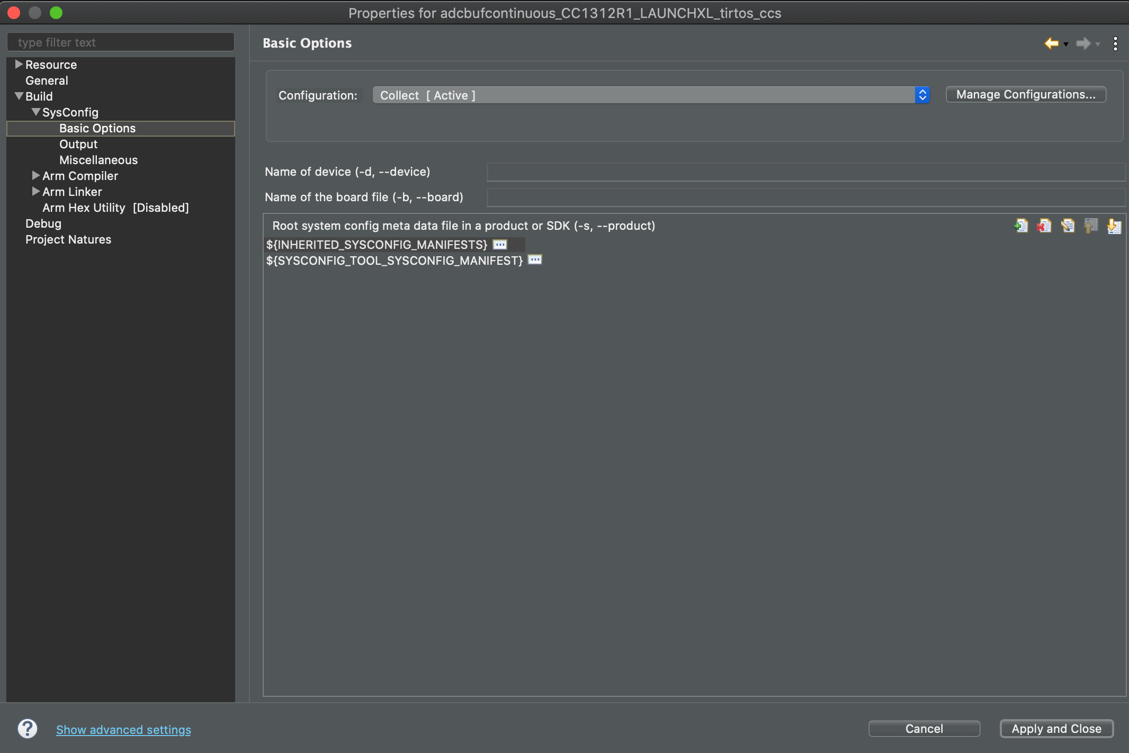Select Output under SysConfig
Image resolution: width=1129 pixels, height=753 pixels.
[78, 144]
